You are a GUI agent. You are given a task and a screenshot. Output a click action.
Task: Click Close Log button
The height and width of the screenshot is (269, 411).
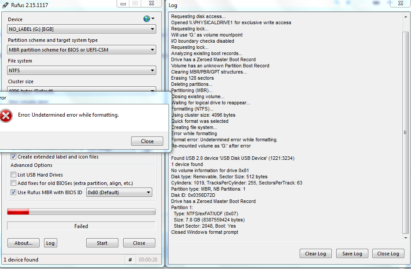pyautogui.click(x=388, y=254)
